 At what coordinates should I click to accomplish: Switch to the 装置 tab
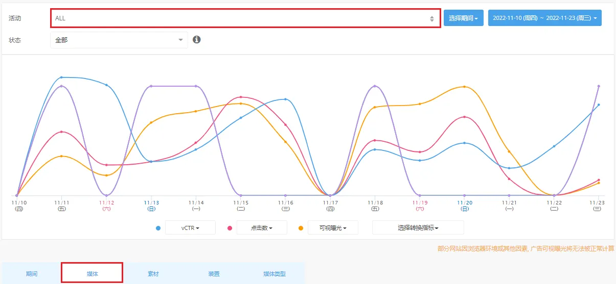point(214,274)
